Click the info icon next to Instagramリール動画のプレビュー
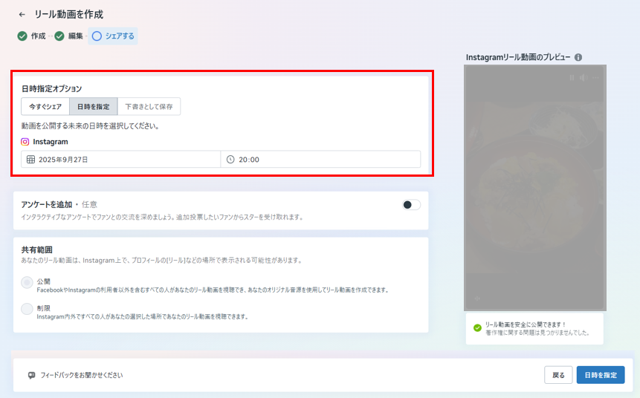Image resolution: width=640 pixels, height=398 pixels. pyautogui.click(x=578, y=57)
